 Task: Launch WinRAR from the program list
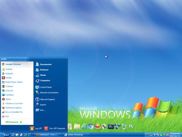tap(8, 69)
